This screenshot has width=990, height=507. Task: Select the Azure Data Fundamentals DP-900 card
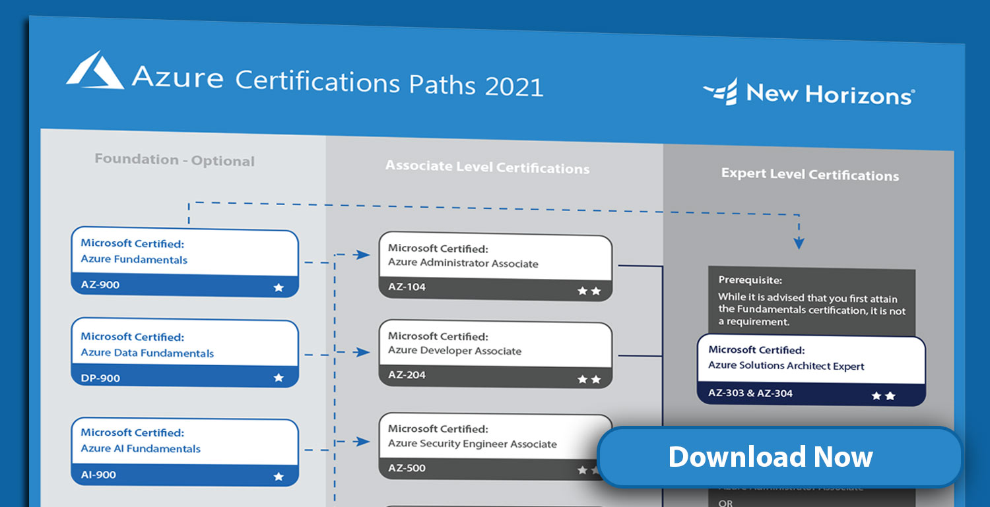click(x=185, y=353)
